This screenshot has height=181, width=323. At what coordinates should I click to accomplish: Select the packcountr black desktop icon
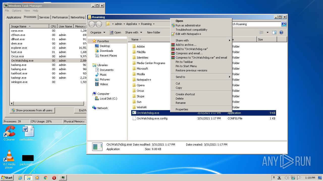click(x=28, y=160)
